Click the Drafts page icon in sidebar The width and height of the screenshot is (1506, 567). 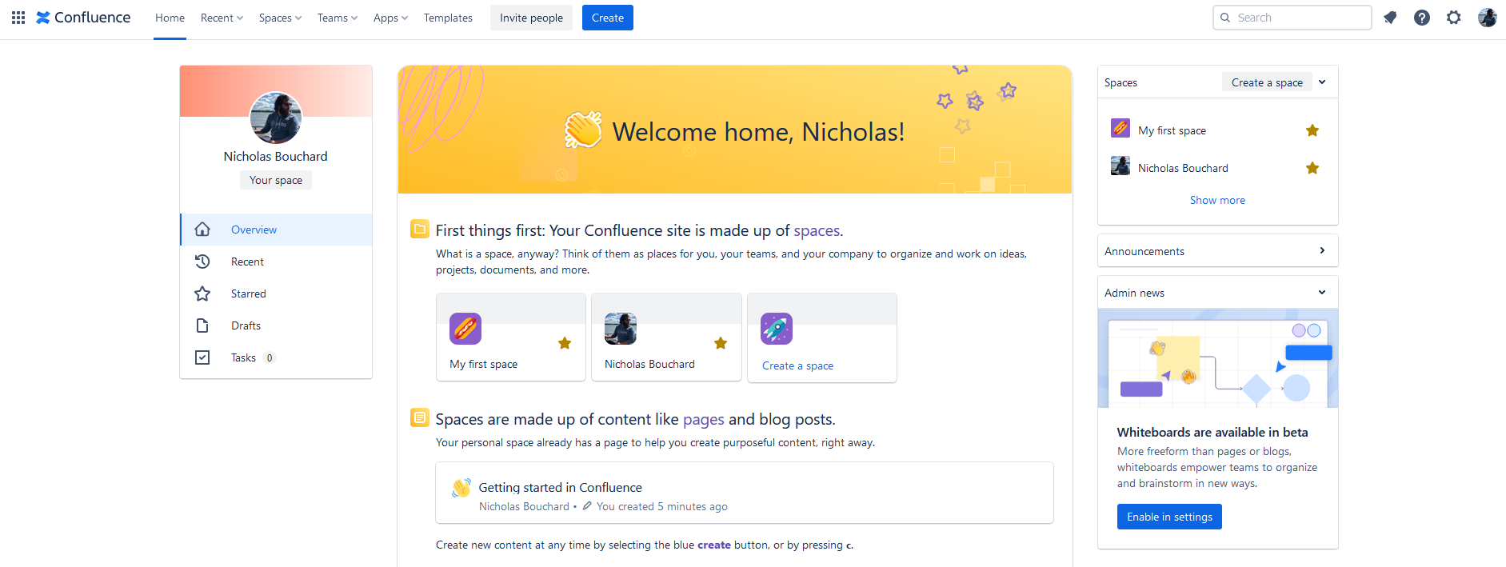pos(202,325)
